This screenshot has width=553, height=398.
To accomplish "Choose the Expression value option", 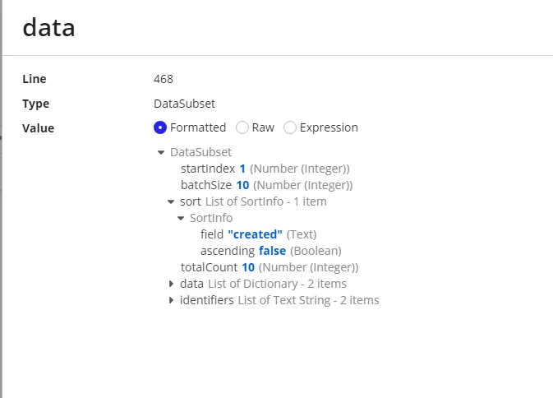I will pos(290,127).
